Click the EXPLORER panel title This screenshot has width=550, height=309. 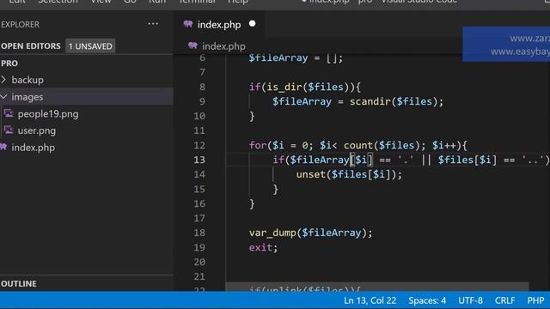[x=20, y=25]
